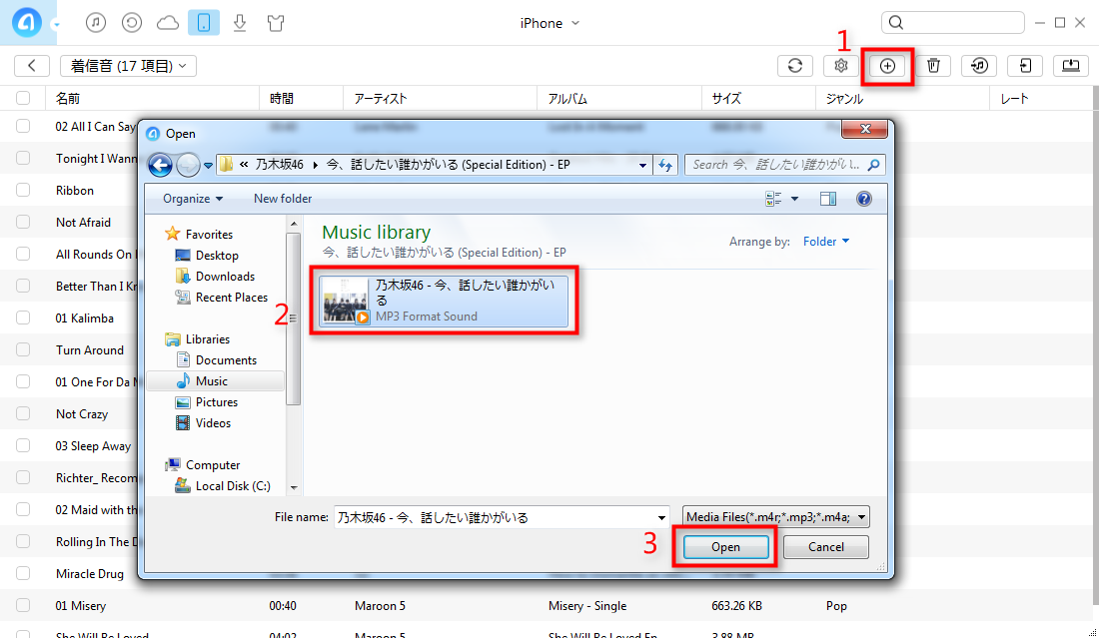
Task: Toggle the preview pane icon in dialog
Action: coord(828,199)
